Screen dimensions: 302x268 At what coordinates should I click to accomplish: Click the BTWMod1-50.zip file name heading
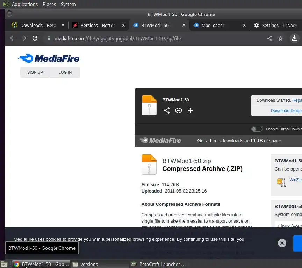[187, 161]
